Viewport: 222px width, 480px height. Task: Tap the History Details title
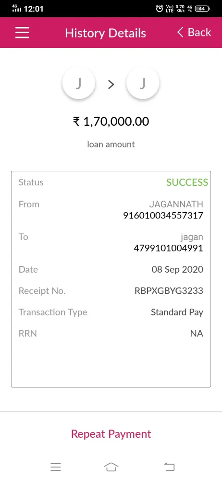[106, 33]
